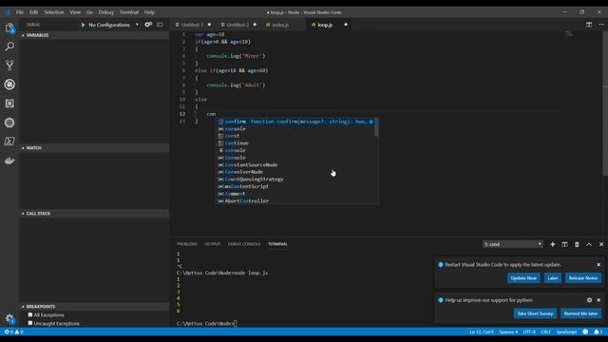Switch to the Untitled-2 editor tab
Screen dimensions: 608x342
(x=237, y=25)
